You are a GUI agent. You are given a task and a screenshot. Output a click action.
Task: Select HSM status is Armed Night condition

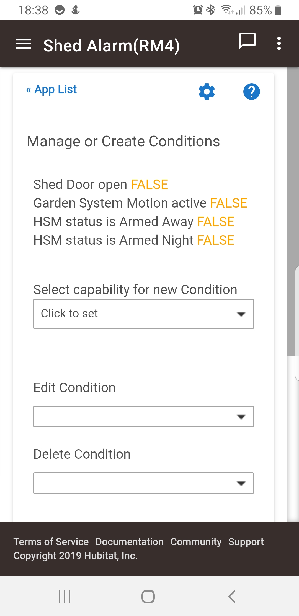coord(134,240)
